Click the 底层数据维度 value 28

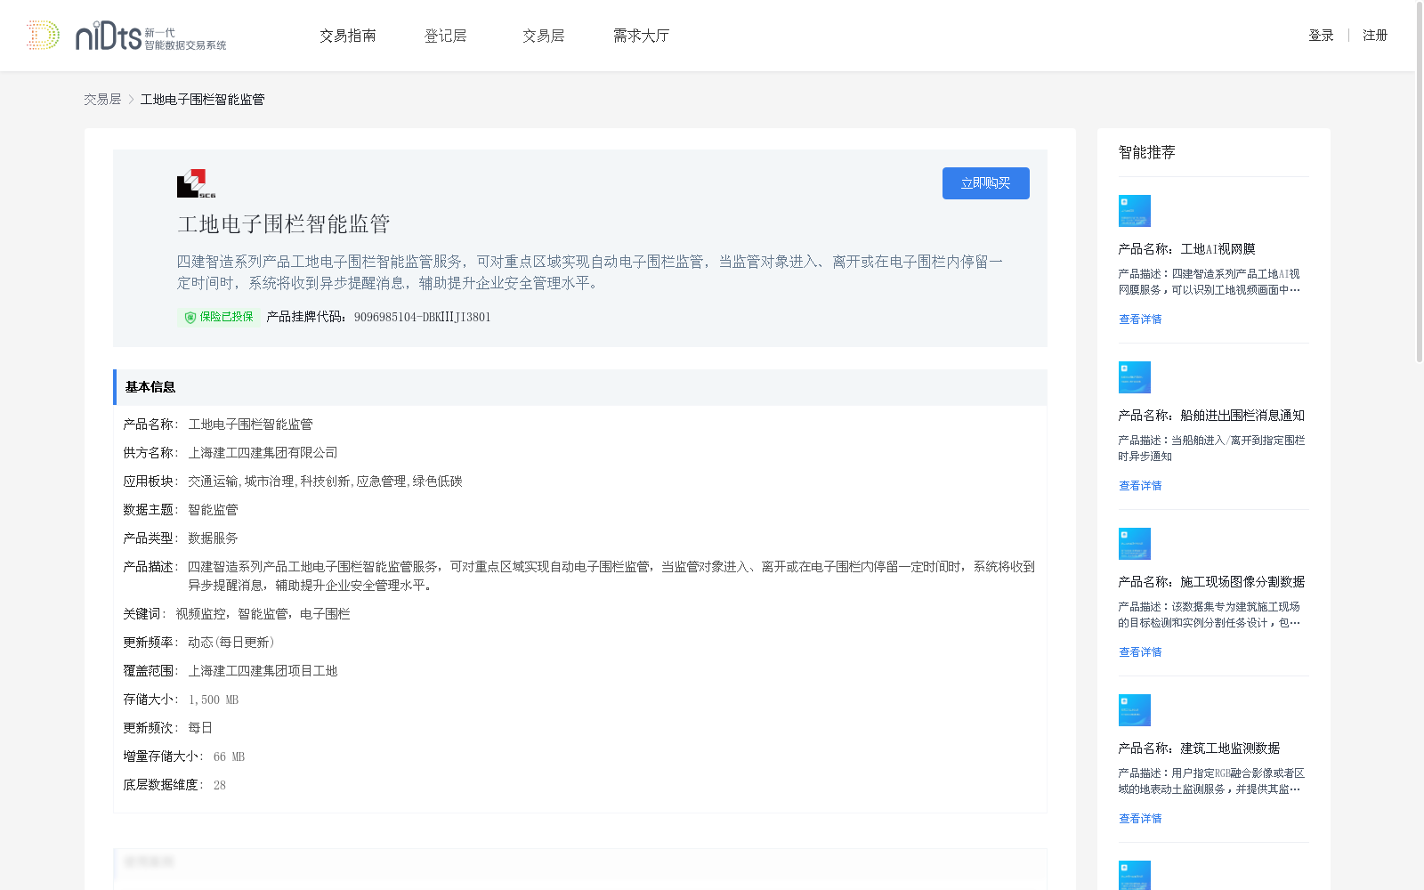point(219,785)
